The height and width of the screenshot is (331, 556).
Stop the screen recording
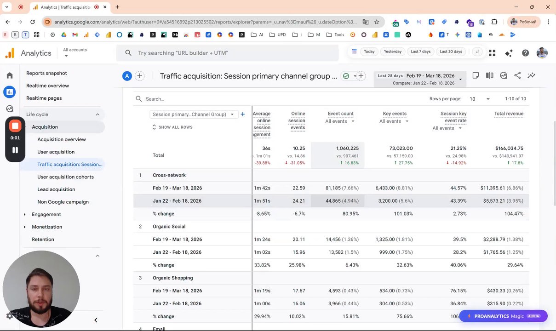click(x=15, y=126)
